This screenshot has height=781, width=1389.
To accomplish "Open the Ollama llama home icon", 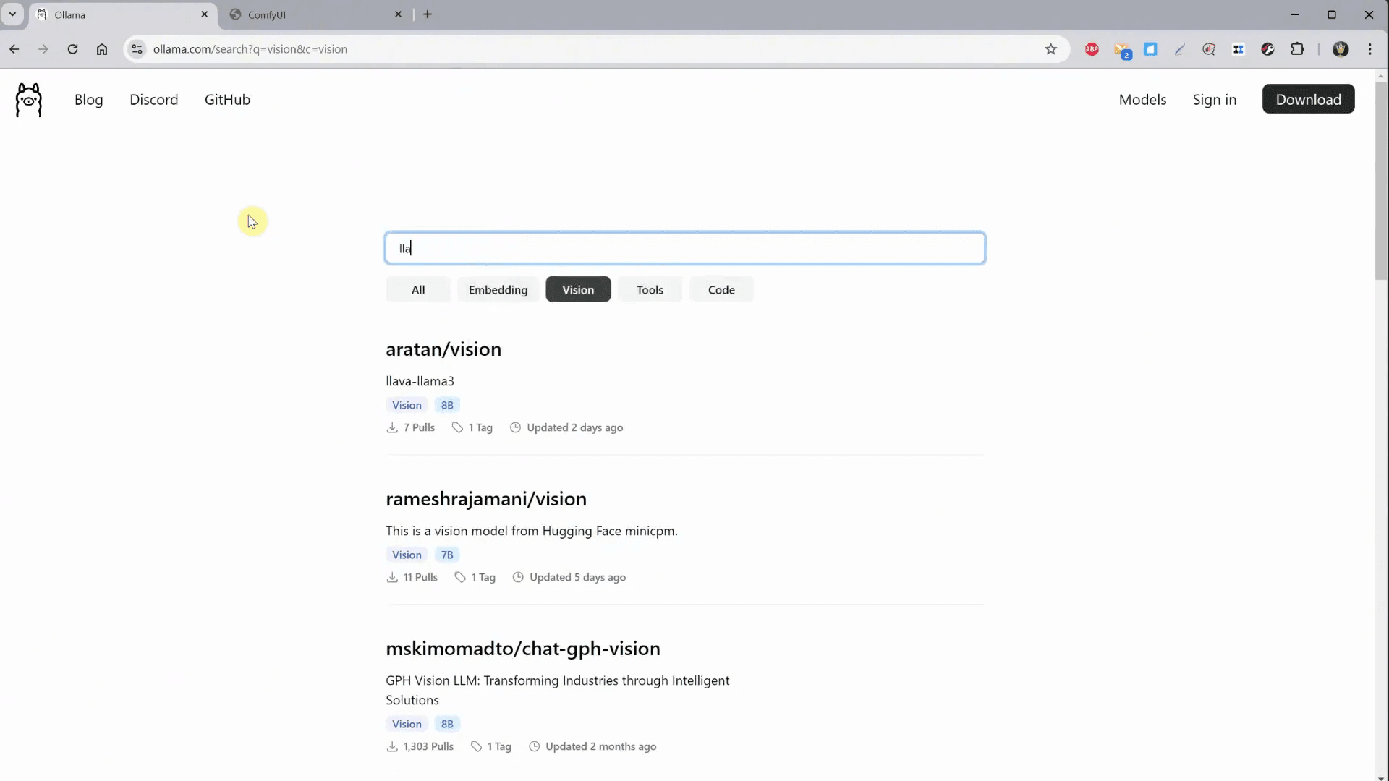I will coord(29,99).
